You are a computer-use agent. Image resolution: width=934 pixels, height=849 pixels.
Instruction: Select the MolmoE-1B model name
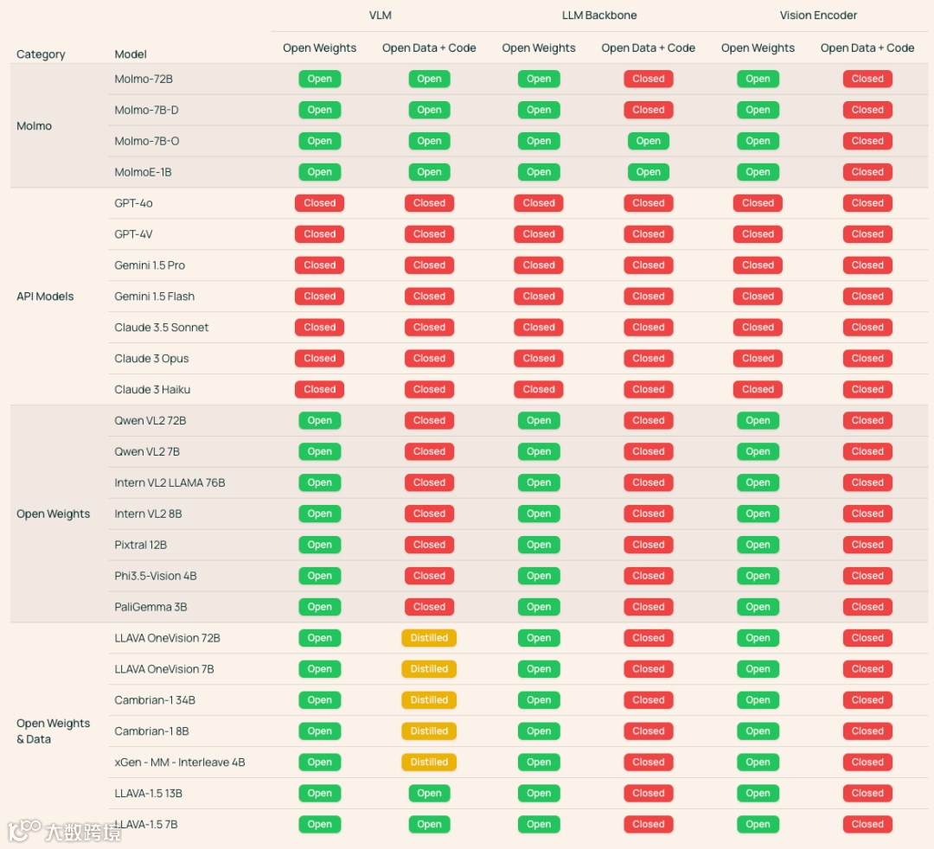143,171
